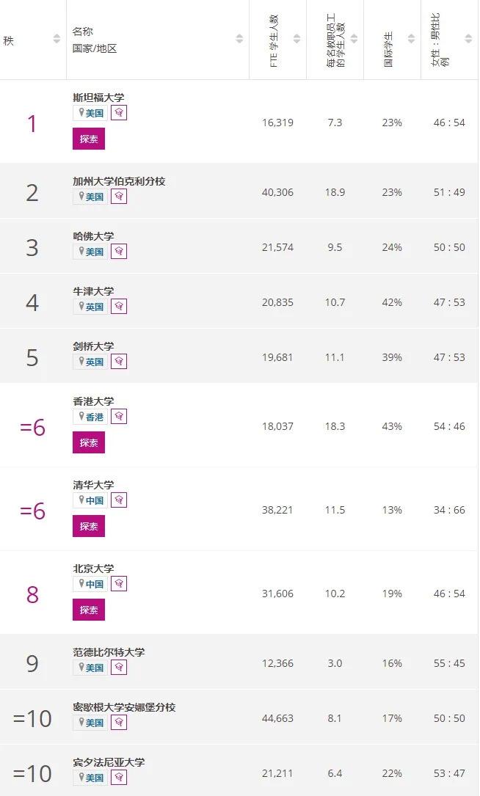Click the graduation cap icon beside Stanford's 美国 tag
Screen dimensions: 480x796
point(119,113)
